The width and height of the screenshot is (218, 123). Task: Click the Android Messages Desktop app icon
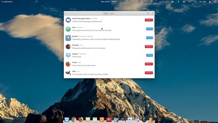tap(68, 20)
